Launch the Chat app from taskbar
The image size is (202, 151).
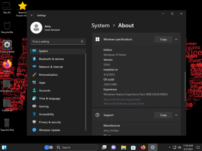coord(114,147)
